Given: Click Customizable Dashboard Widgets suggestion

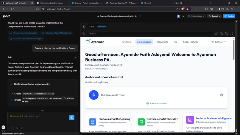Looking at the screenshot, I should tap(26, 39).
